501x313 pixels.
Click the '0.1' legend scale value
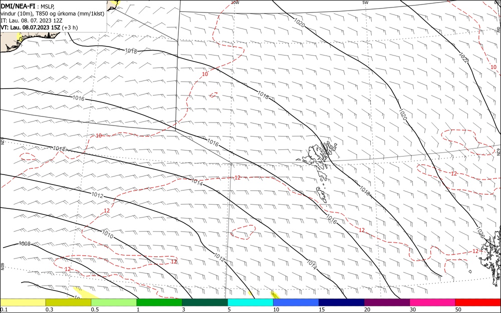pyautogui.click(x=4, y=309)
